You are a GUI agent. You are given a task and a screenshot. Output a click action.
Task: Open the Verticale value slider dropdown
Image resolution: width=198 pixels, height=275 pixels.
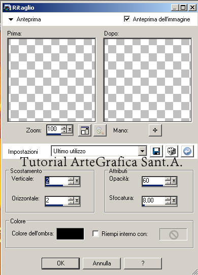pos(77,181)
